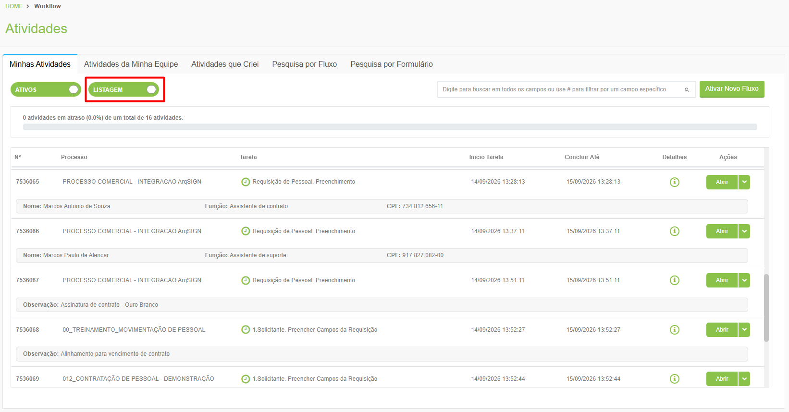Switch to Atividades da Minha Equipe tab
Viewport: 789px width, 412px height.
click(x=131, y=64)
